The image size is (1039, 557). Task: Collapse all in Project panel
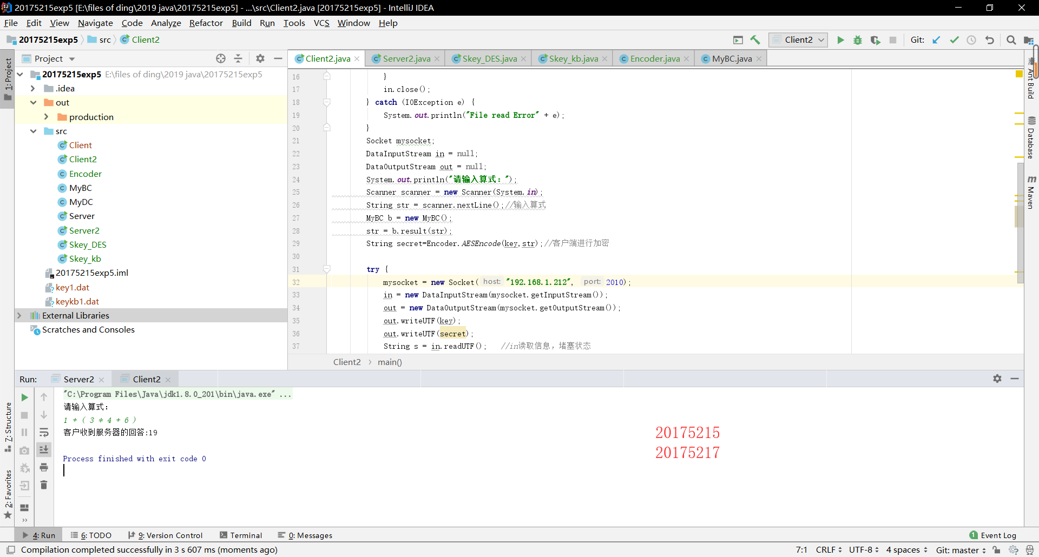[x=238, y=58]
